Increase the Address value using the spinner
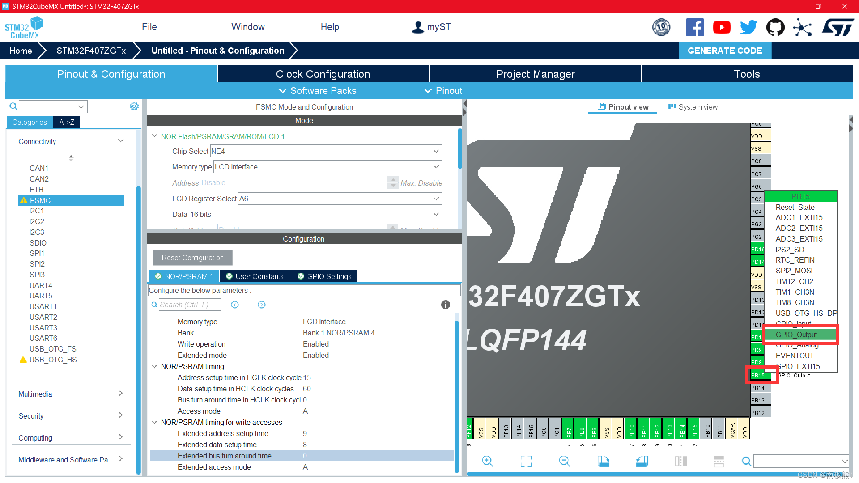Viewport: 859px width, 483px height. click(393, 179)
